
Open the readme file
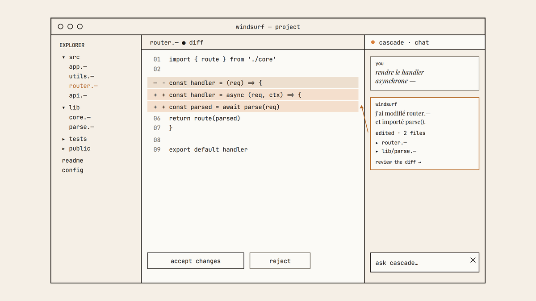(73, 161)
